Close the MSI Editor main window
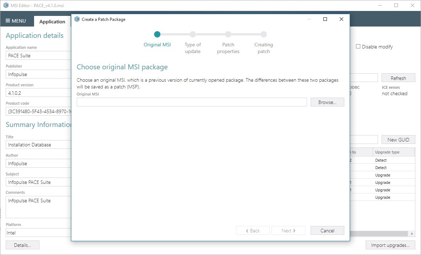 pyautogui.click(x=412, y=5)
